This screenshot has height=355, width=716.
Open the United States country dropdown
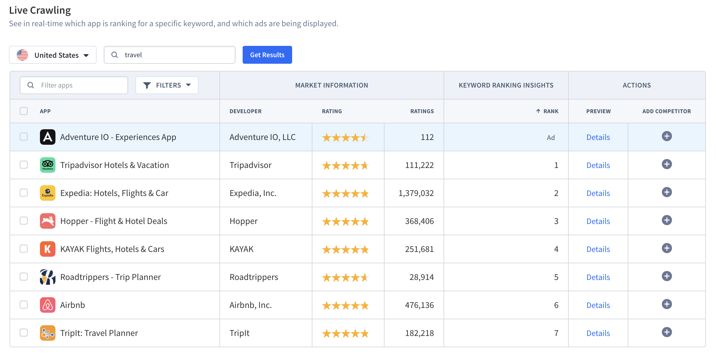pyautogui.click(x=53, y=55)
